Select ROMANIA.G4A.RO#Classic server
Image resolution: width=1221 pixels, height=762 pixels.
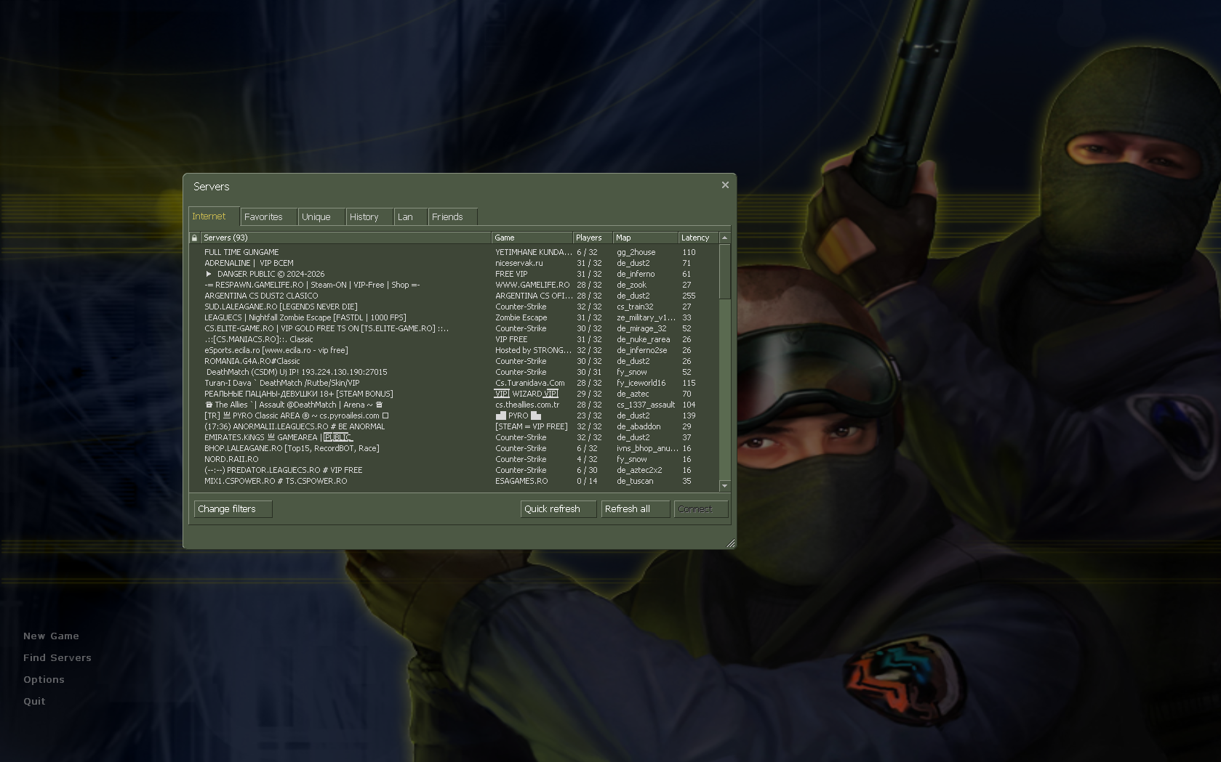coord(454,361)
